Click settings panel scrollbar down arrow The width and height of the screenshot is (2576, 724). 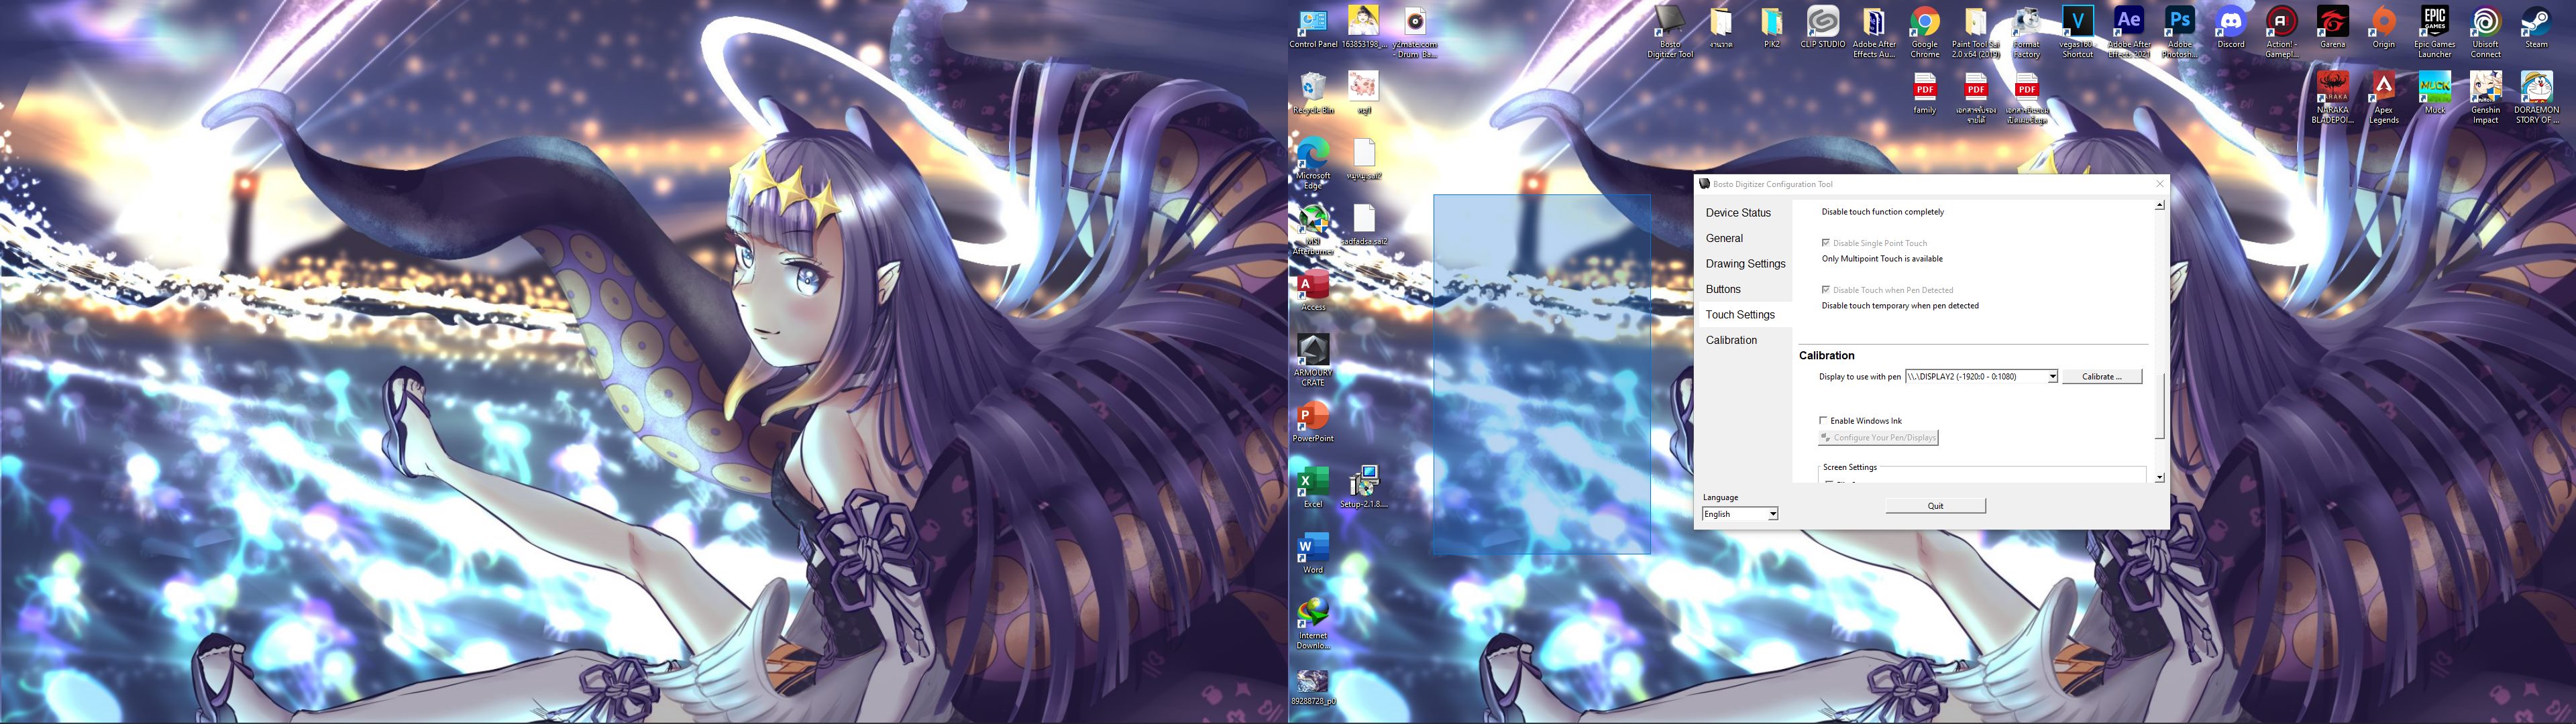click(x=2159, y=478)
